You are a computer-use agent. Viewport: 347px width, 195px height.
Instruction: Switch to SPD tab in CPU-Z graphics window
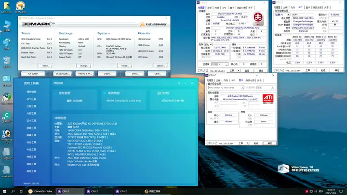pyautogui.click(x=233, y=80)
